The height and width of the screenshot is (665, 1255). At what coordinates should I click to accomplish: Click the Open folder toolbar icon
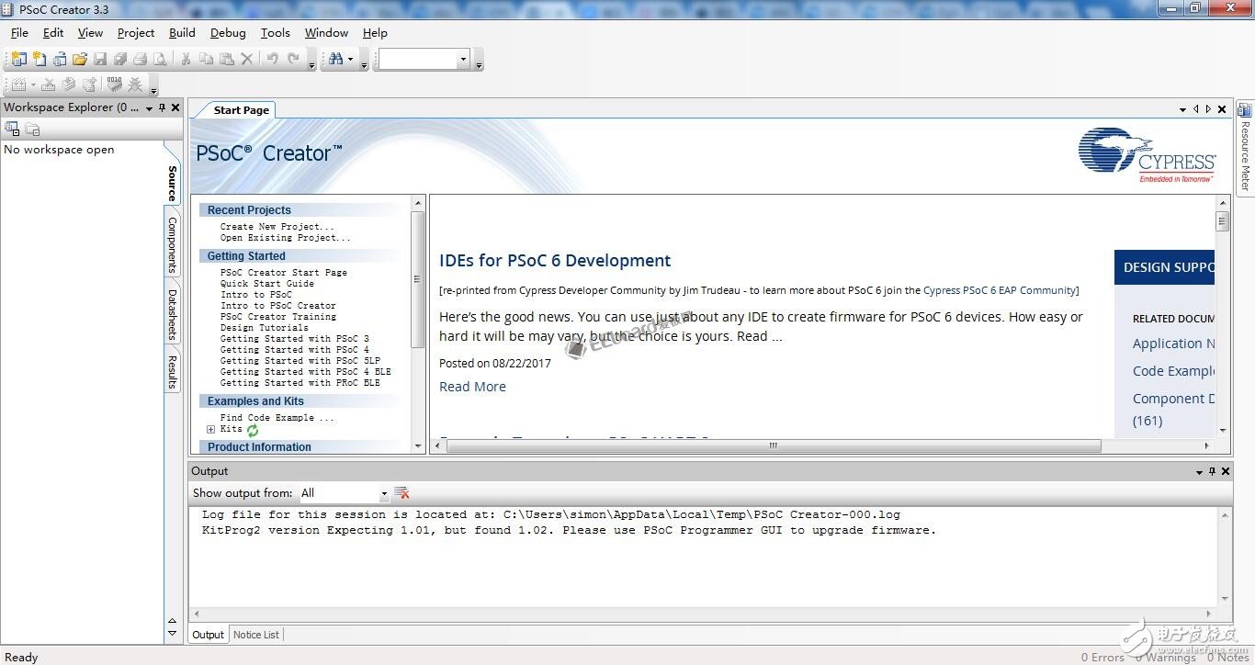click(80, 59)
